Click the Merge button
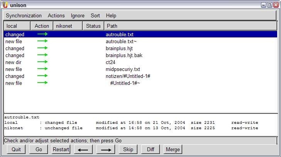Screen dimensions: 281x157 pos(173,149)
